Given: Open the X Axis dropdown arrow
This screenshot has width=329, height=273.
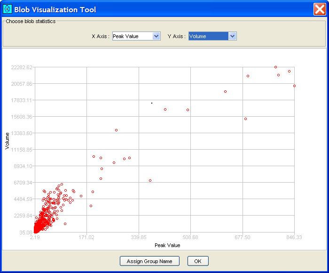Looking at the screenshot, I should (x=157, y=36).
